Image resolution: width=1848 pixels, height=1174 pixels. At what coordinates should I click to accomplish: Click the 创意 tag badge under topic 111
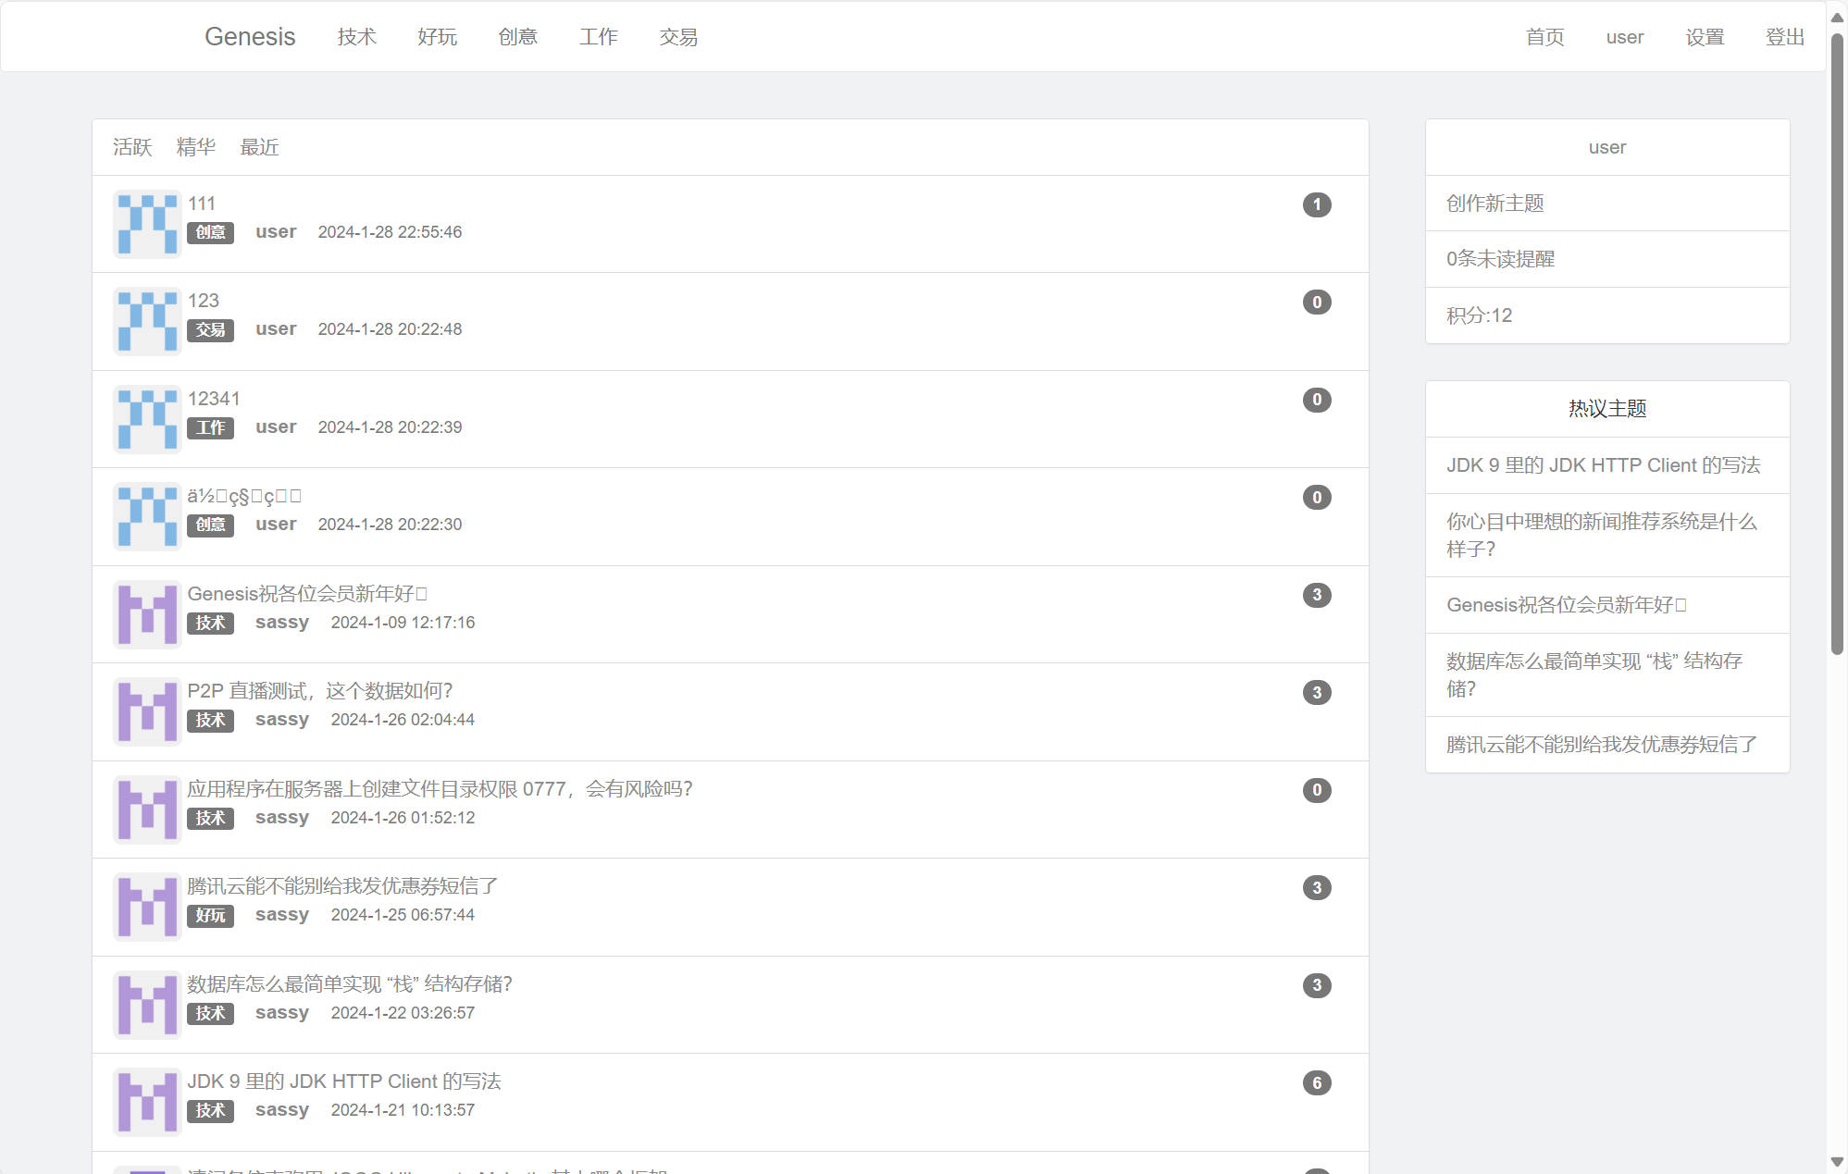[210, 232]
